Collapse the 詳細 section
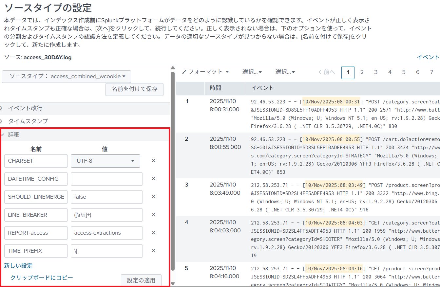The width and height of the screenshot is (440, 287). (x=14, y=135)
